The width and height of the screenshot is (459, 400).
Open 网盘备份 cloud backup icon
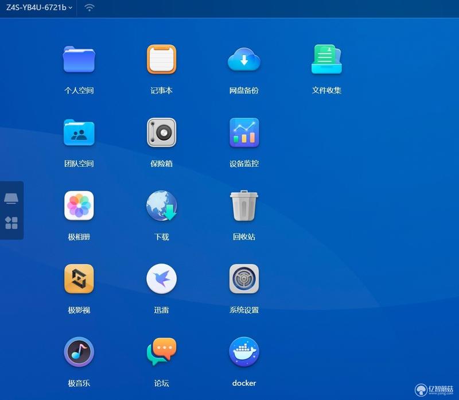tap(244, 60)
